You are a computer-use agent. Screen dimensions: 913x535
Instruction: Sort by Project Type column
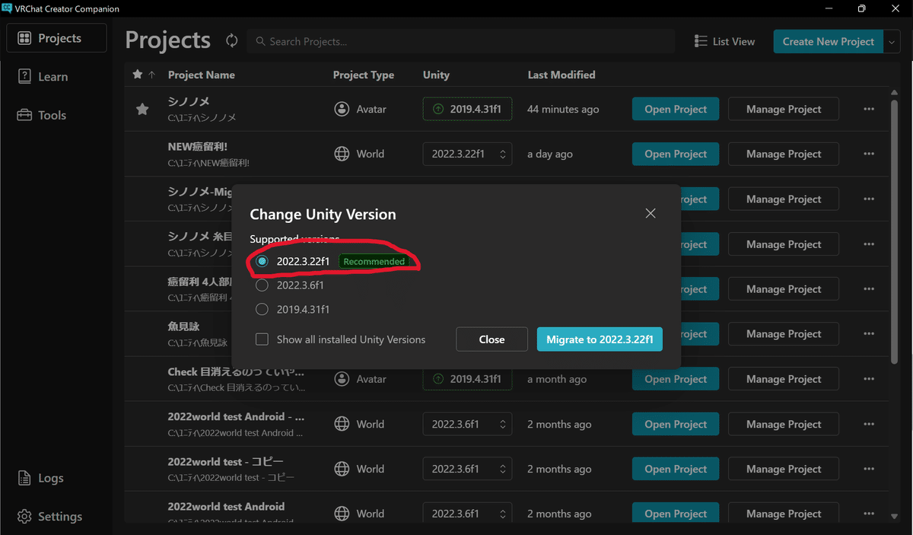coord(364,75)
